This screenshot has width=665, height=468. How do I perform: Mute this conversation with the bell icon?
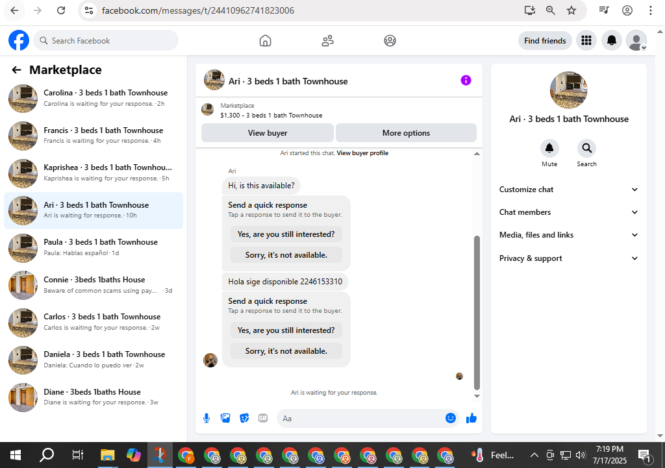point(549,149)
